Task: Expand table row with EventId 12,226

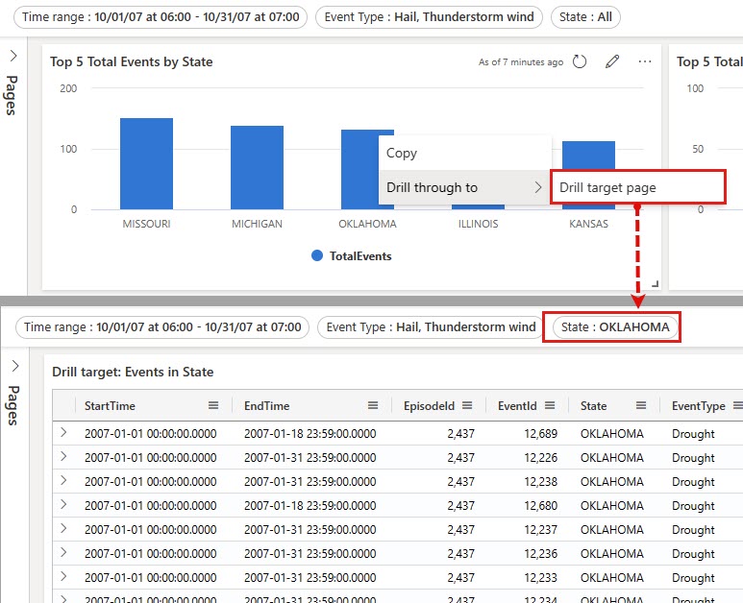Action: tap(63, 457)
